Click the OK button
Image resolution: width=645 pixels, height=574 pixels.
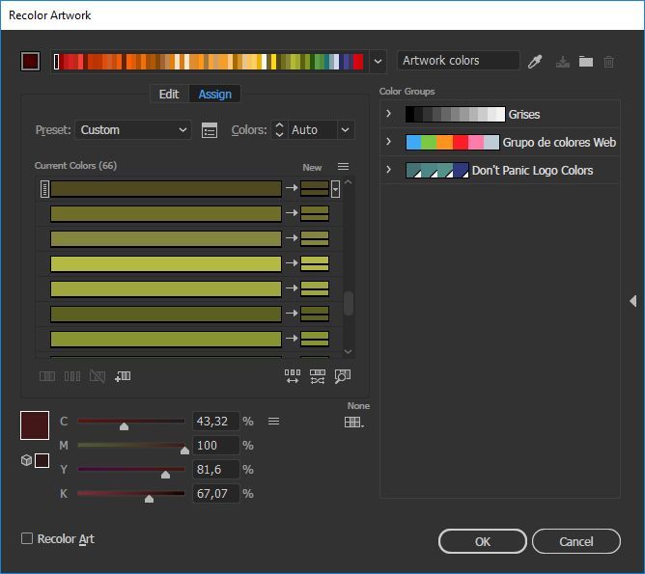pyautogui.click(x=482, y=541)
